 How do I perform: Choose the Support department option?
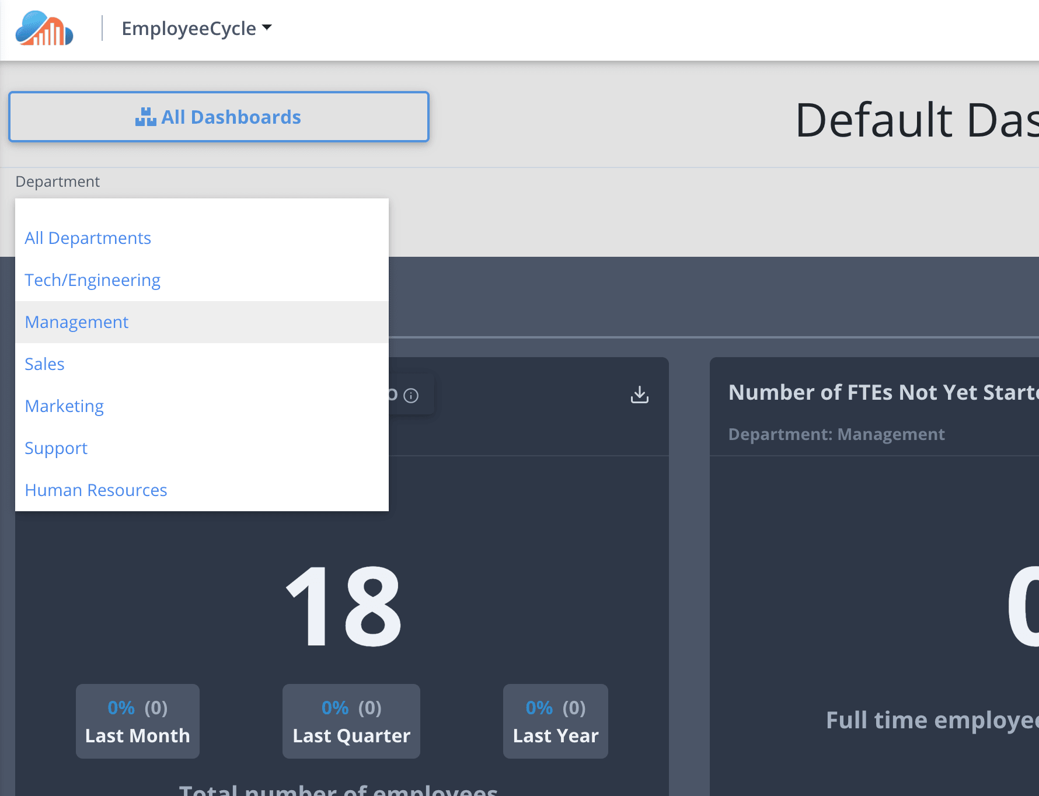pyautogui.click(x=56, y=448)
